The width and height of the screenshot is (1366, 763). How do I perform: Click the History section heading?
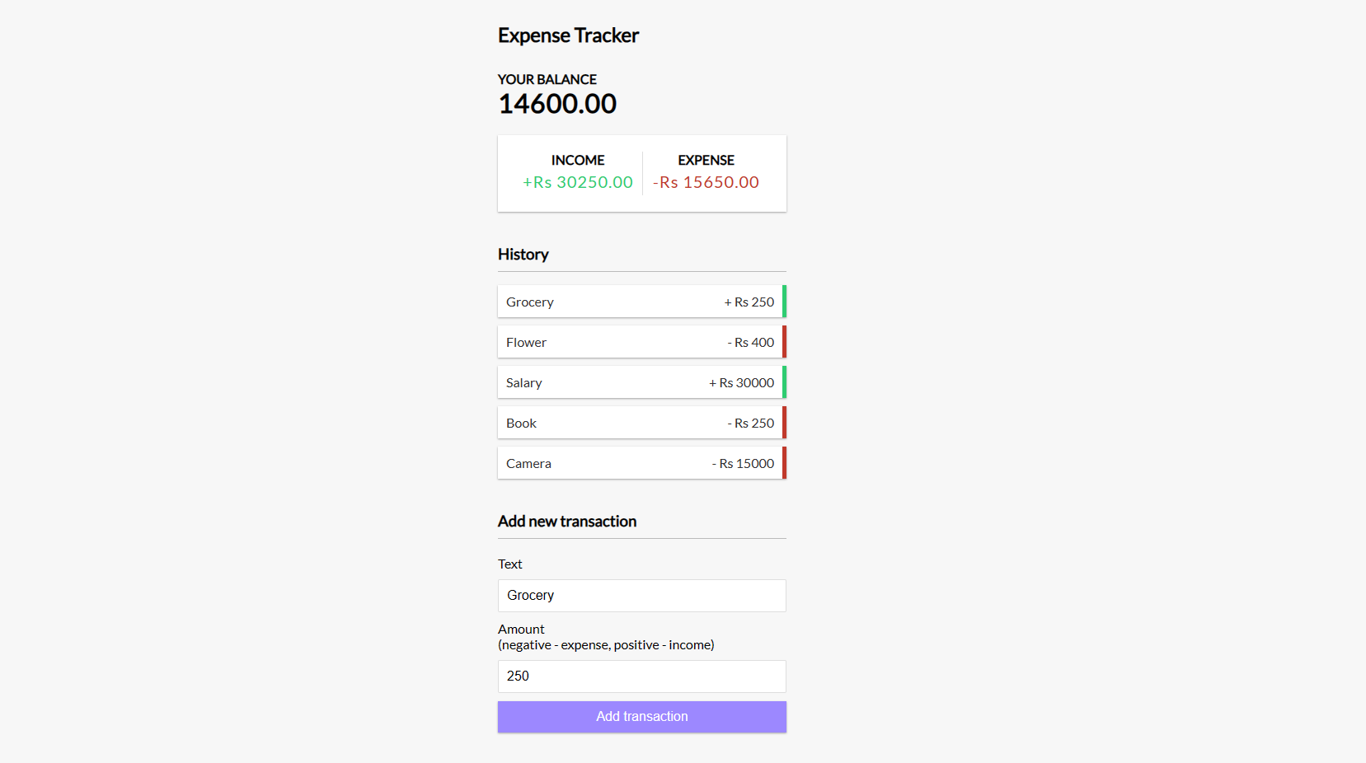(523, 254)
